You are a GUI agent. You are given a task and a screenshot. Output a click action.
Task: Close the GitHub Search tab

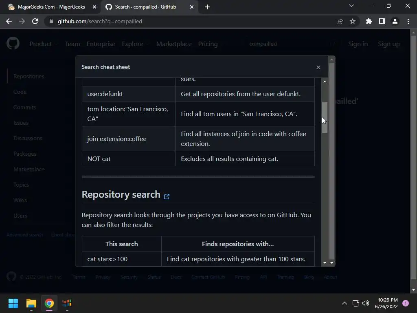192,7
